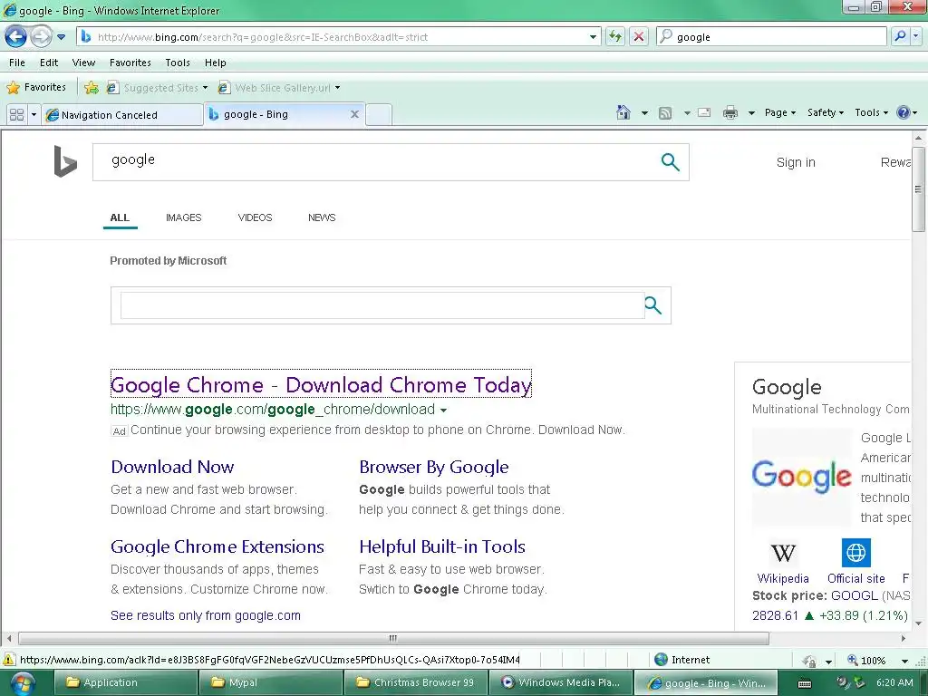
Task: Click the IE search box magnifier button
Action: pyautogui.click(x=901, y=36)
